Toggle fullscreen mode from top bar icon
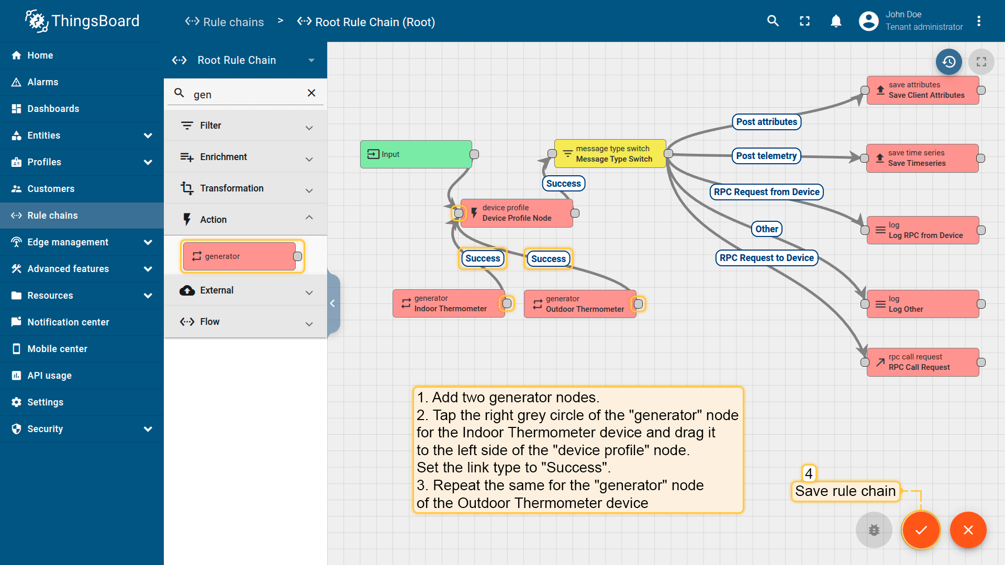Image resolution: width=1005 pixels, height=565 pixels. [x=805, y=21]
